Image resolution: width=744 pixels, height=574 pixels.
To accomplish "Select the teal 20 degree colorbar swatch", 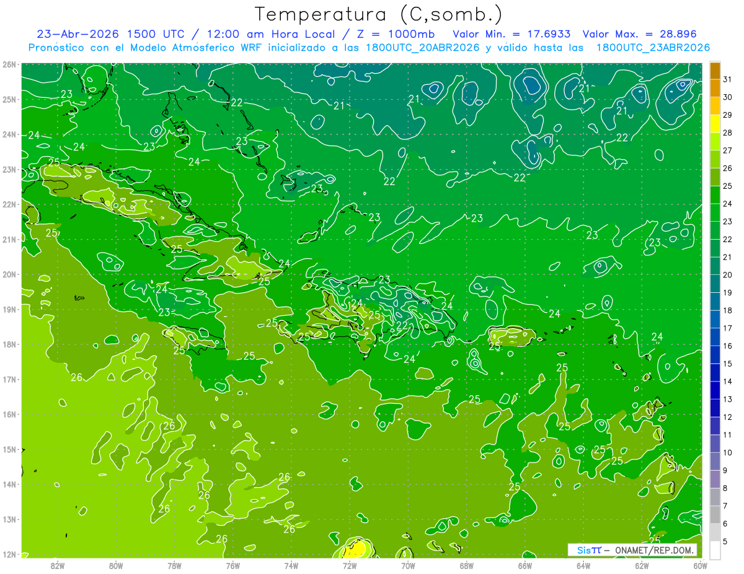I will pyautogui.click(x=715, y=266).
